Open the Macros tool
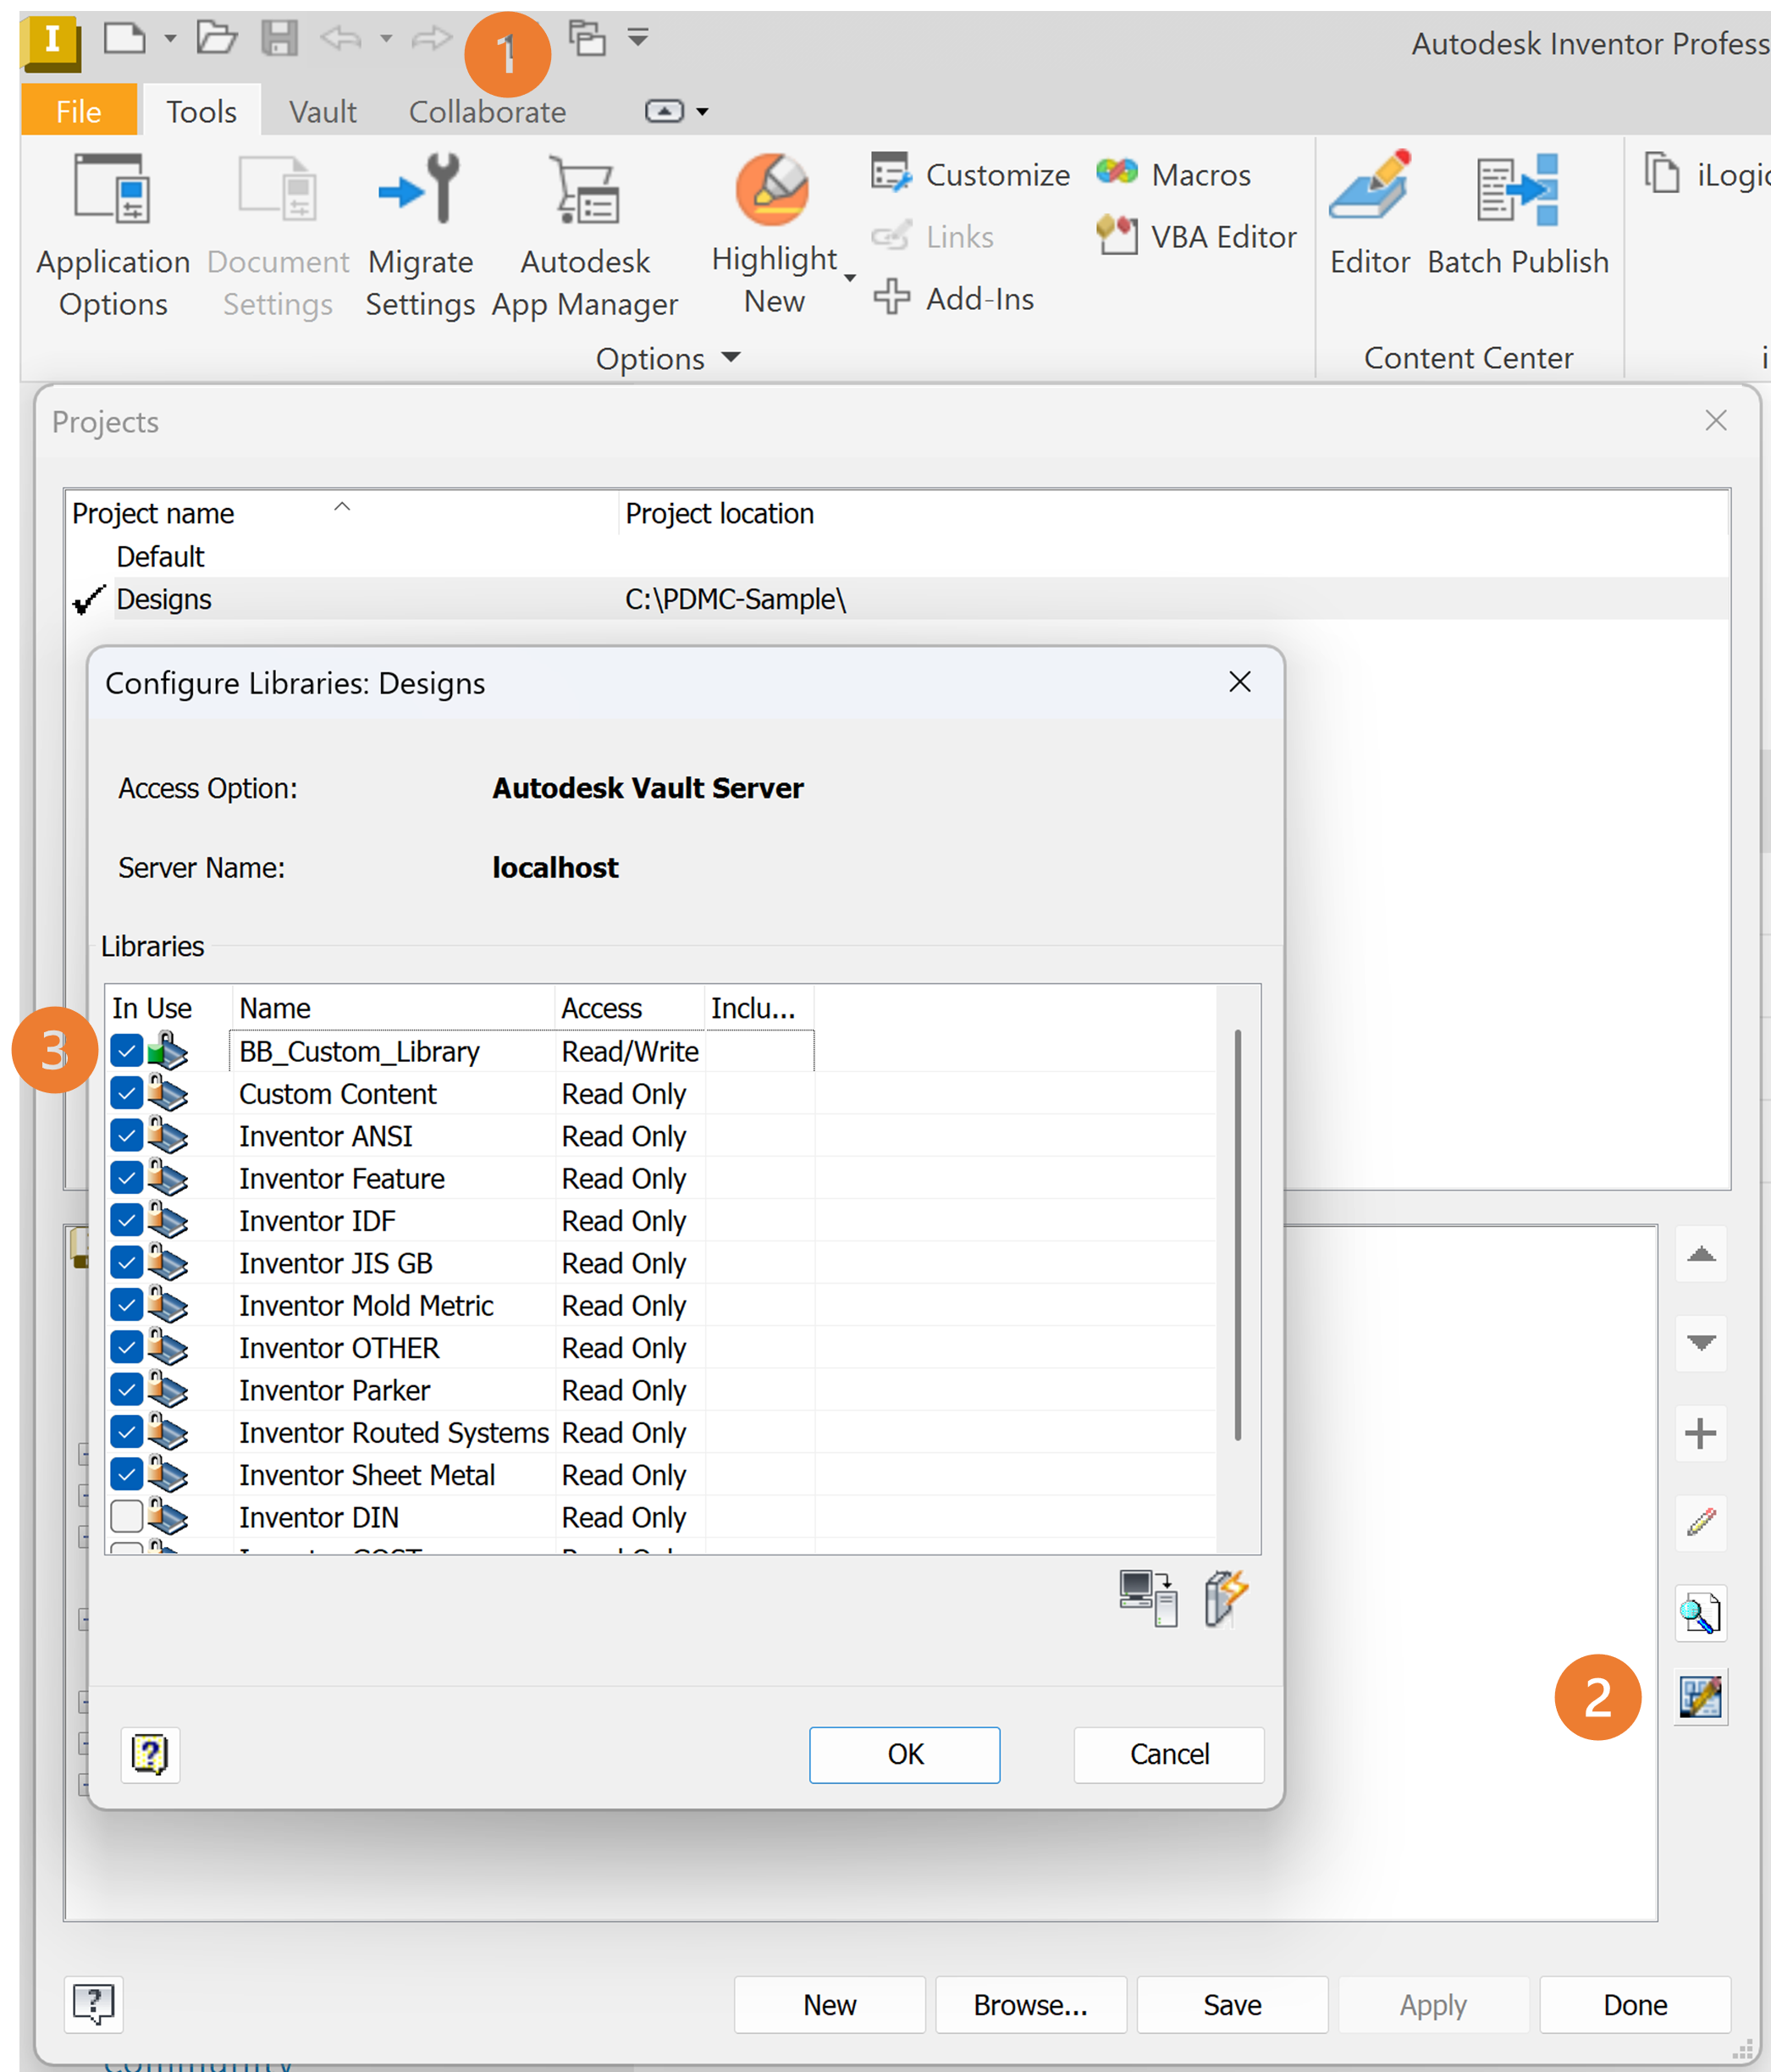This screenshot has height=2072, width=1771. pyautogui.click(x=1173, y=174)
